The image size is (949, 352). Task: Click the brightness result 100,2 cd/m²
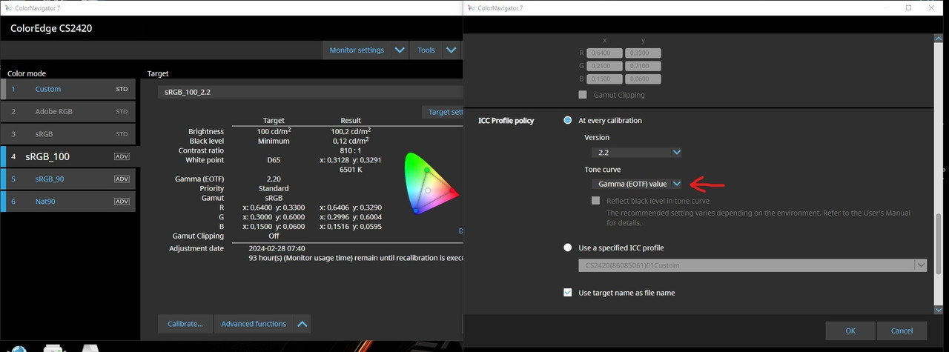350,131
